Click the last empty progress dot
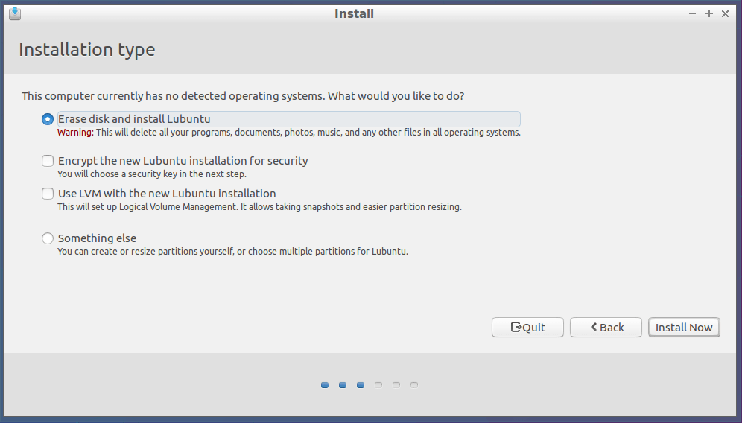The image size is (742, 423). click(414, 385)
